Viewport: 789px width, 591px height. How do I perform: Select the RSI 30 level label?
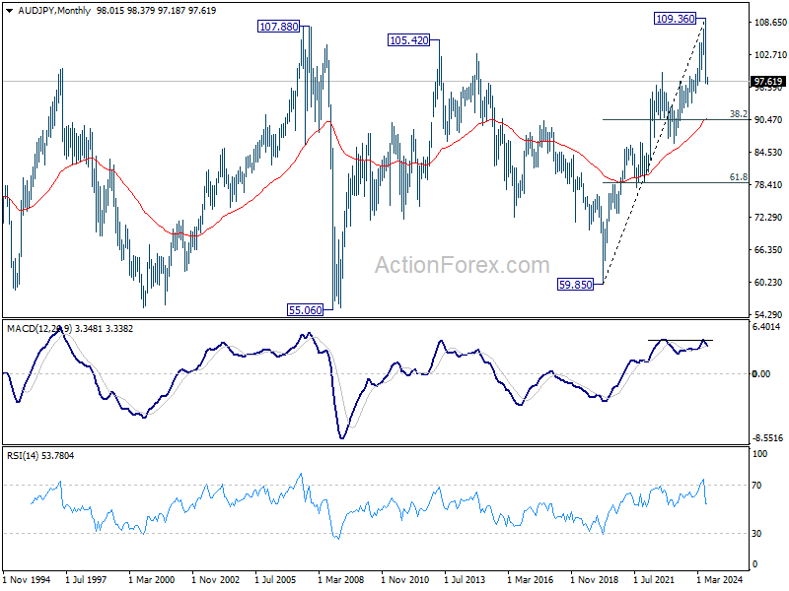click(756, 534)
